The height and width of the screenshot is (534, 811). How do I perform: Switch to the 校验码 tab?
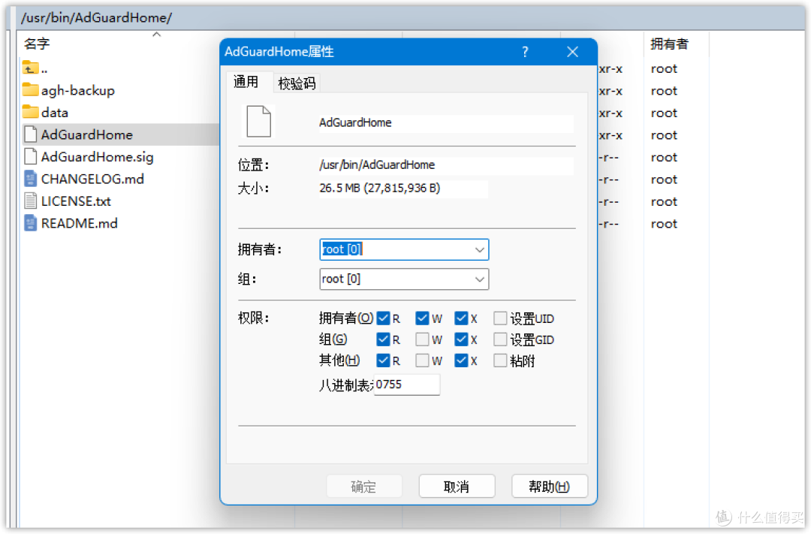pos(296,83)
